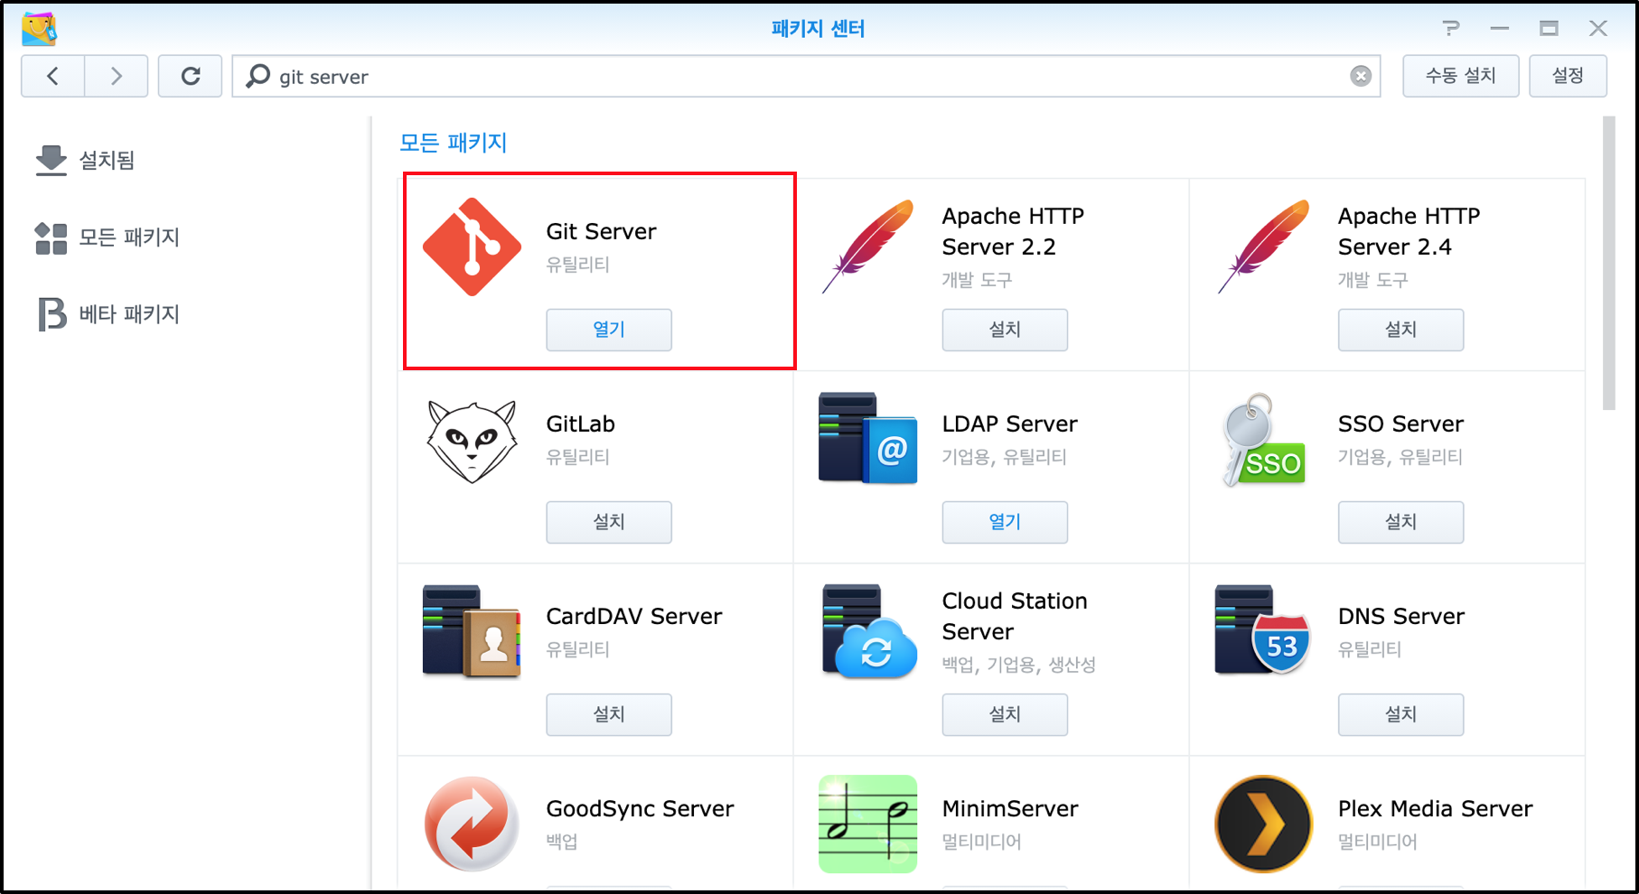
Task: Open LDAP Server with 열기 button
Action: point(1005,522)
